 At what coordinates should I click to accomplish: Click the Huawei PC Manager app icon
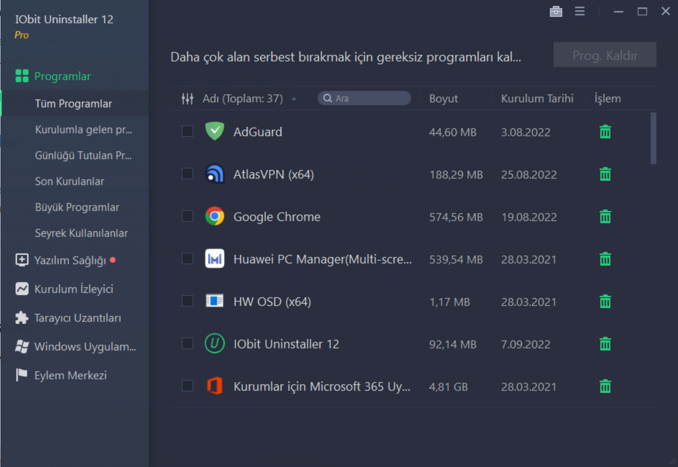(215, 259)
